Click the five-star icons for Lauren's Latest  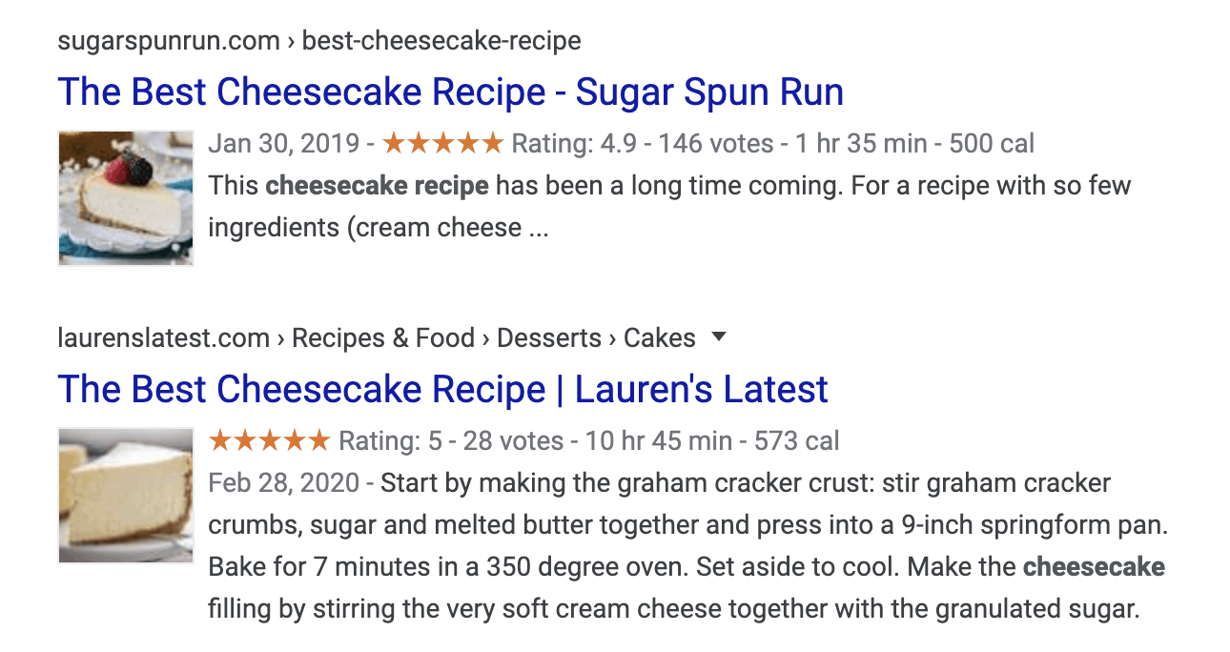[269, 441]
